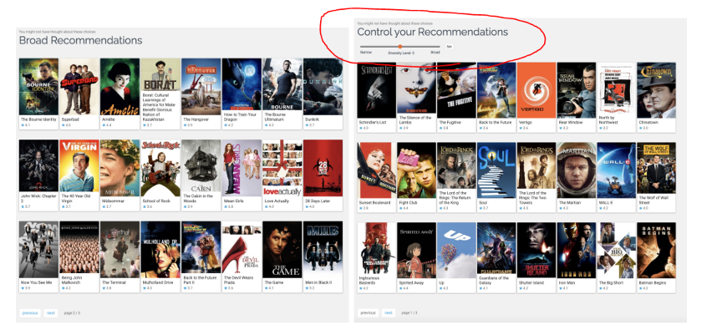Choose The Hangover poster

(201, 85)
